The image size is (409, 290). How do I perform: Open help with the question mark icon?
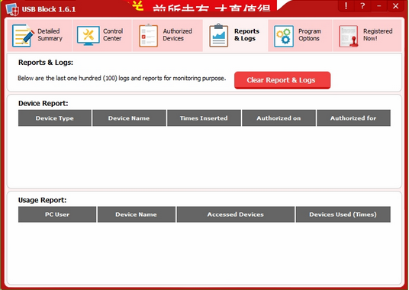[362, 6]
